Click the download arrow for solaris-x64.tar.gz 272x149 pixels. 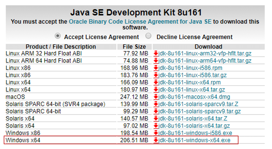(x=156, y=126)
